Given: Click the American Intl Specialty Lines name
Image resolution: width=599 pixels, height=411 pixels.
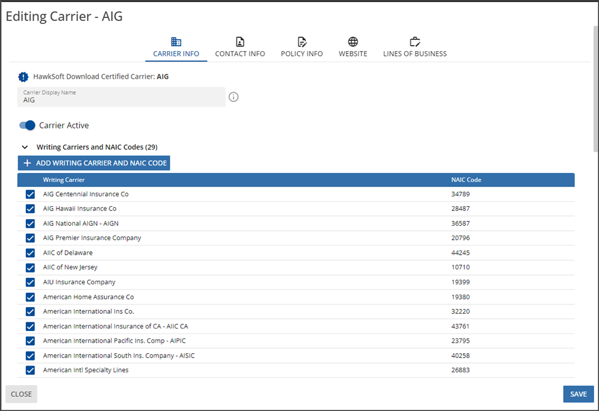Looking at the screenshot, I should click(x=85, y=370).
